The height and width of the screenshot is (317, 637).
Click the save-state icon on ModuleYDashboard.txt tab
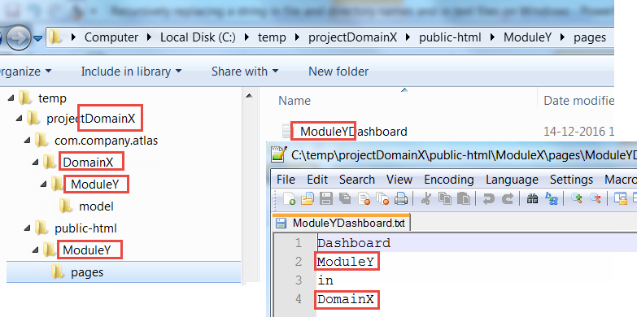[281, 223]
